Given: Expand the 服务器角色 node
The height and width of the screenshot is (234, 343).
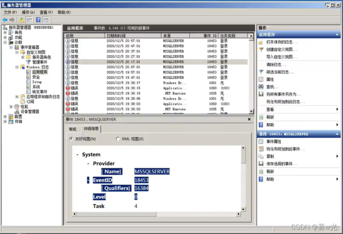Looking at the screenshot, I should click(23, 57).
